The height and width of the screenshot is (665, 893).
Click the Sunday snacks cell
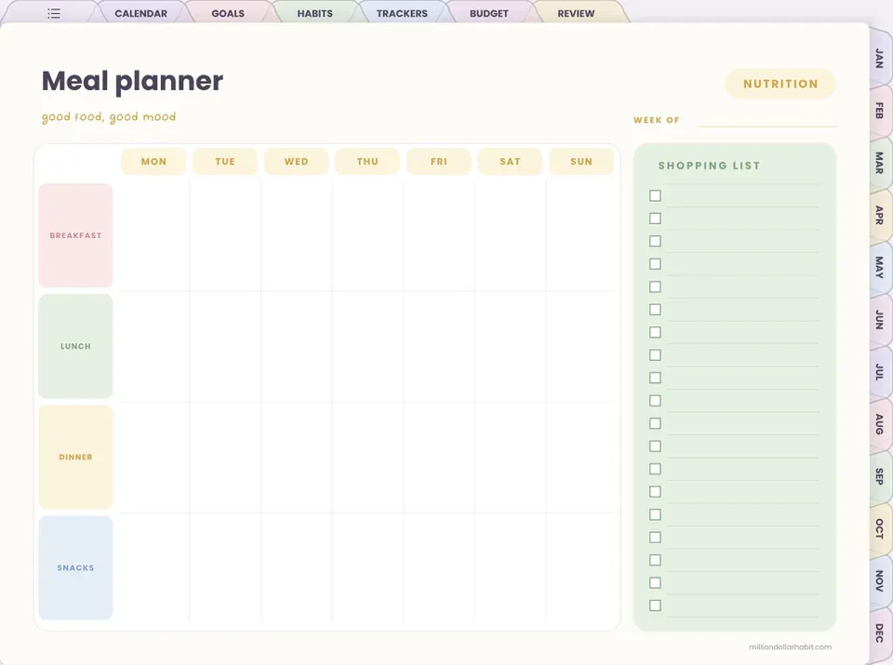pos(581,568)
